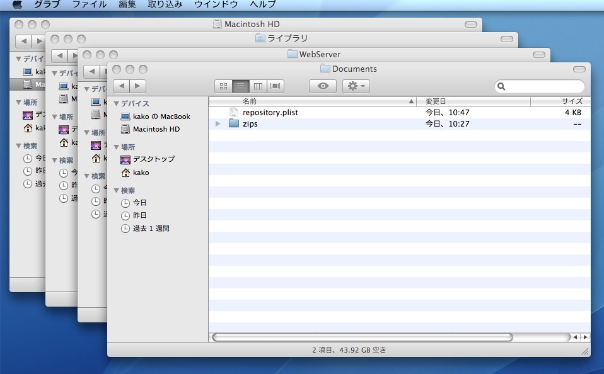The image size is (604, 374).
Task: Toggle the toolbar pill button in Documents window
Action: [x=579, y=69]
